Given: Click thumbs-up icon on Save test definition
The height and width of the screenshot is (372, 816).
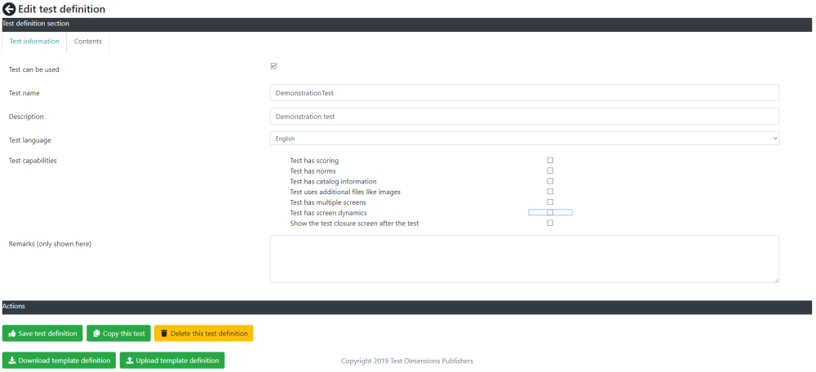Looking at the screenshot, I should pos(12,334).
